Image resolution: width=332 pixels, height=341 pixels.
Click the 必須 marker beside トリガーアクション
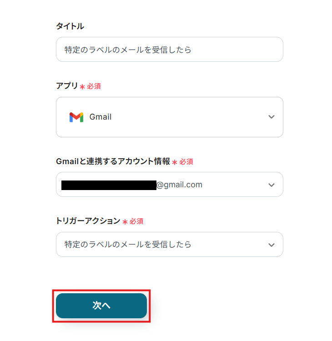[x=137, y=221]
